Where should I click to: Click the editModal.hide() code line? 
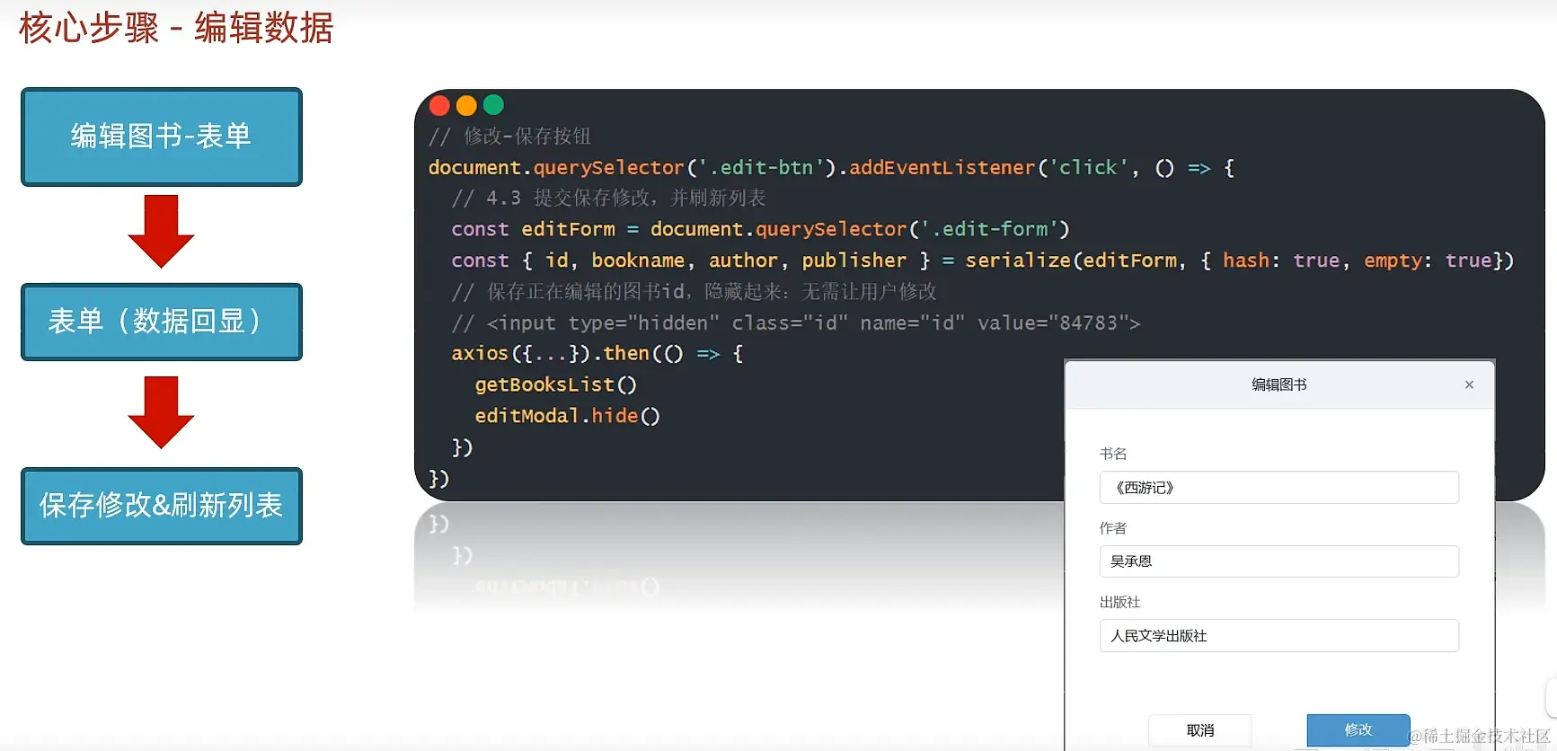coord(567,416)
